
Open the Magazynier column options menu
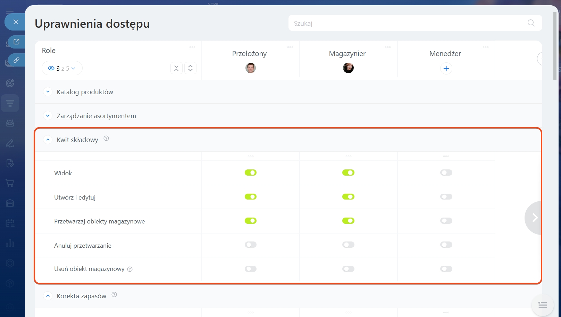coord(388,47)
